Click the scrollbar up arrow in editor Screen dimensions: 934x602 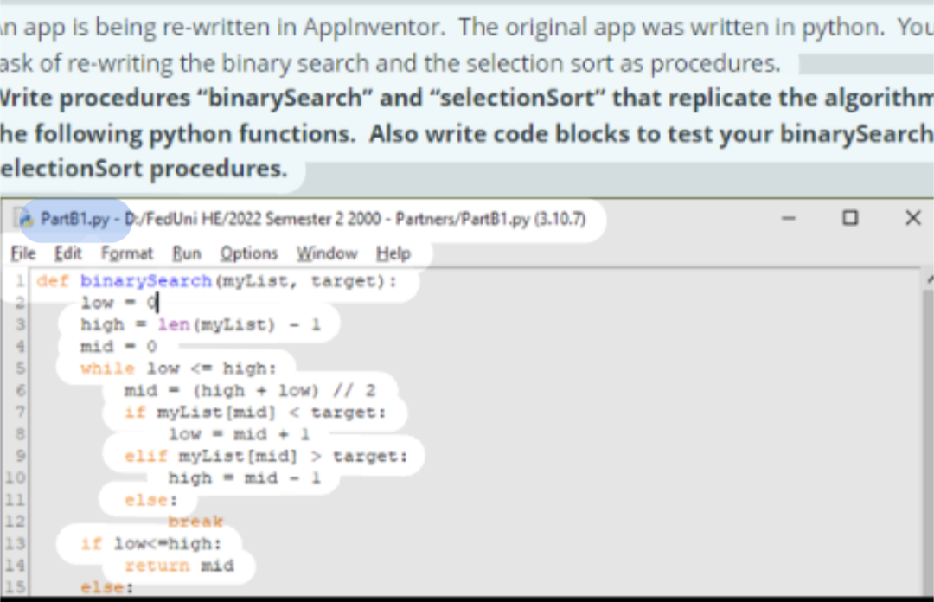929,279
